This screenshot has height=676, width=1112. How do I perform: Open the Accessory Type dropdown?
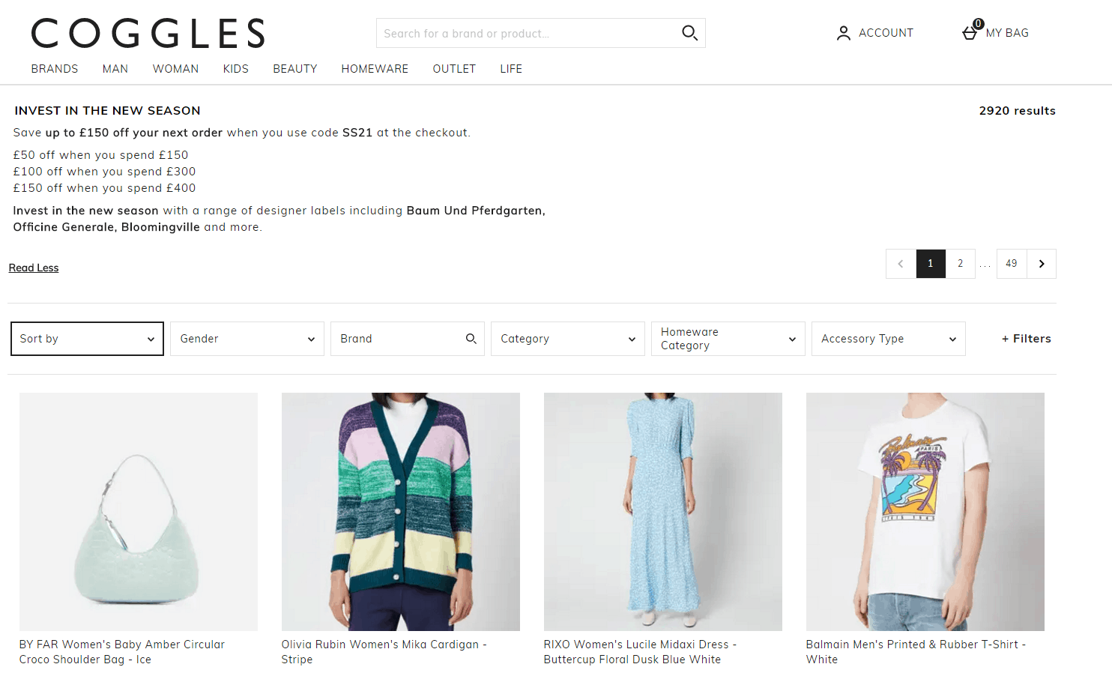[x=889, y=339]
